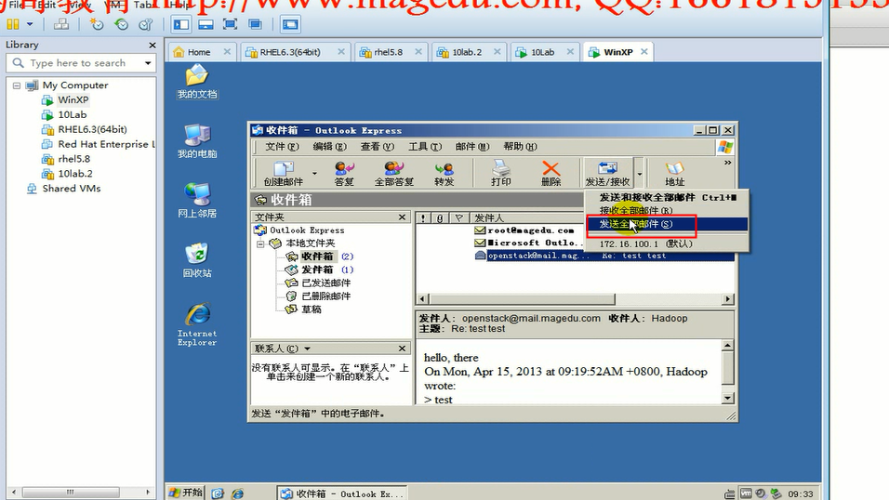889x500 pixels.
Task: Open the 创建邮件 stationery dropdown arrow
Action: tap(314, 174)
